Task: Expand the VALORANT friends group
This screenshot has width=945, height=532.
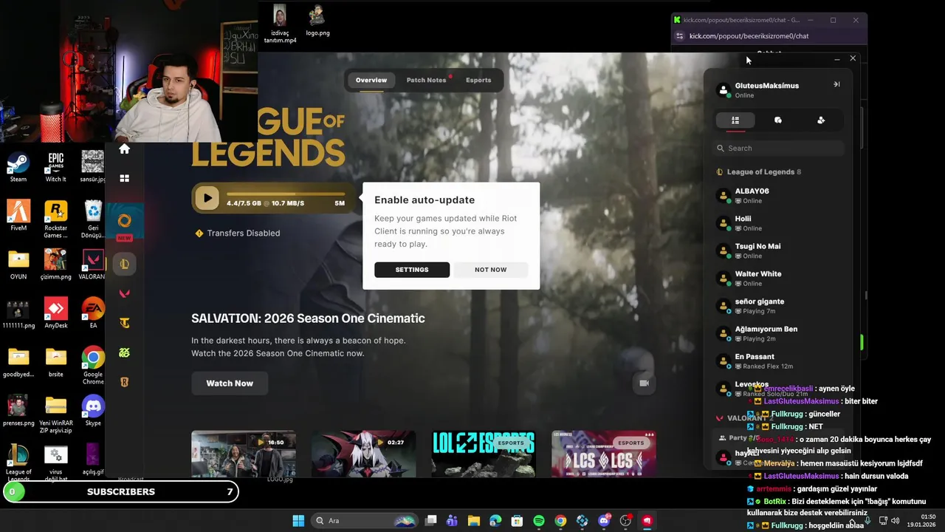Action: tap(745, 418)
